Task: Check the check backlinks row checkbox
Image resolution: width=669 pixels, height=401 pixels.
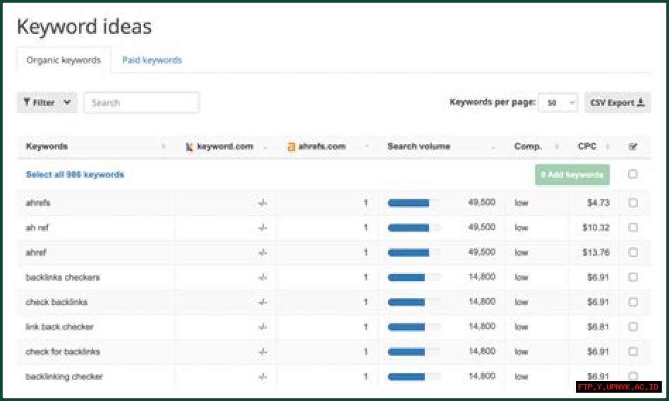Action: tap(633, 302)
